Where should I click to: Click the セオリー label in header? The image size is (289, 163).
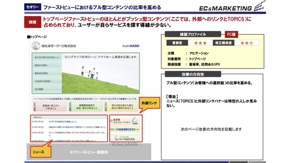coord(33,7)
